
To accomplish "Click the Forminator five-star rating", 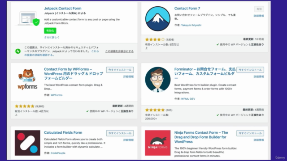I will point(155,110).
